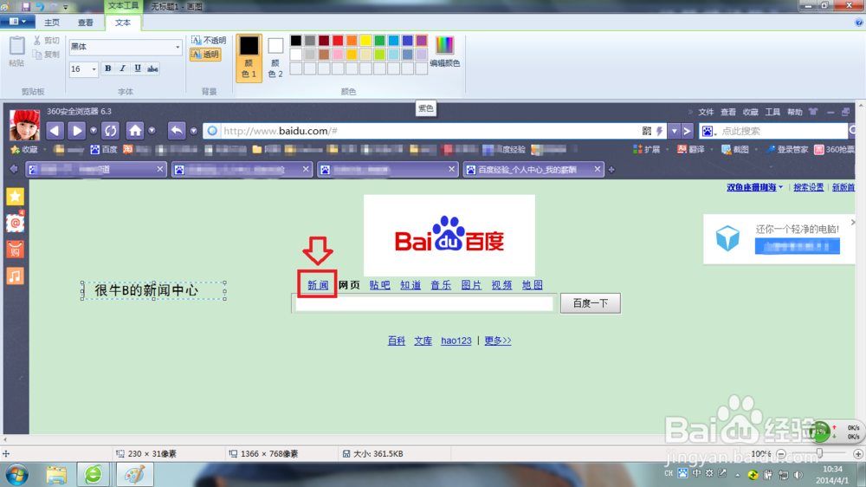Screen dimensions: 866x487
Task: Click the zoom in plus button in status bar
Action: click(x=857, y=454)
